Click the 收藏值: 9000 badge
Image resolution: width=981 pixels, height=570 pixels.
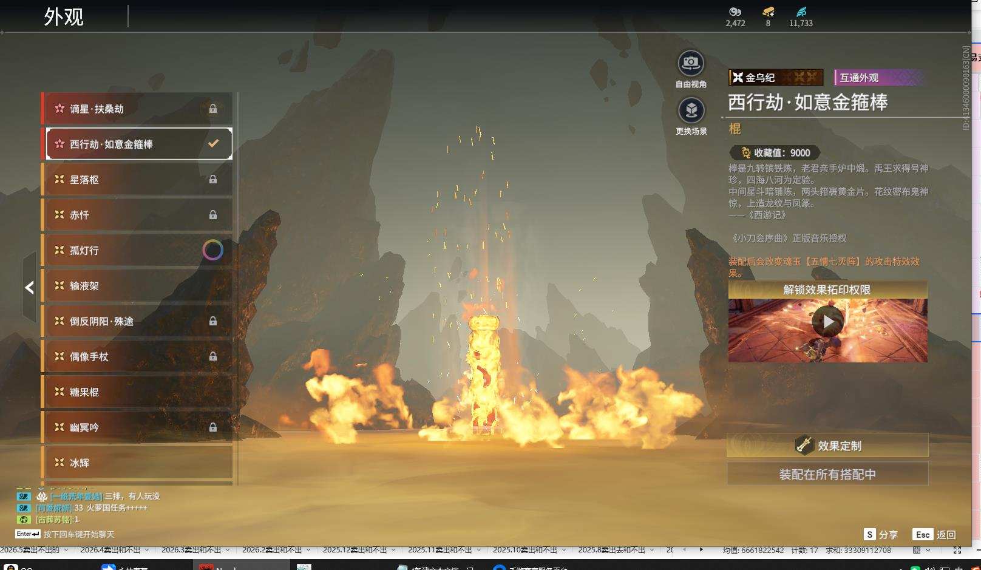[x=775, y=153]
